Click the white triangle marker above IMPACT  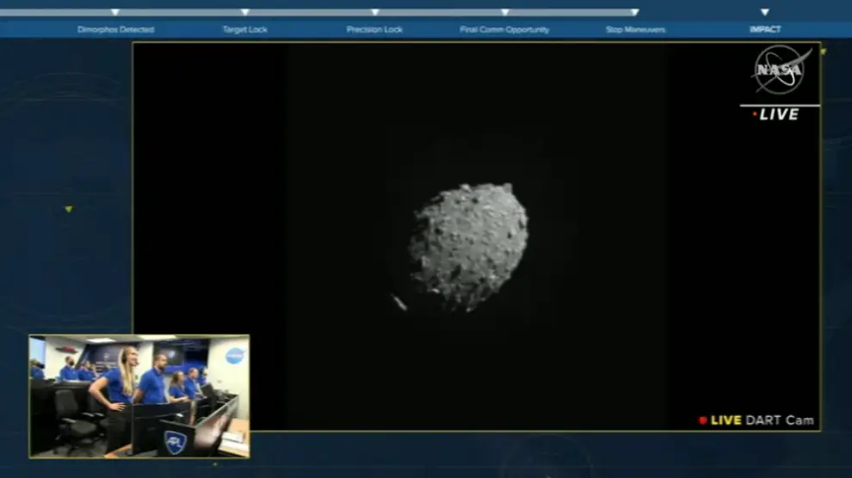(765, 12)
